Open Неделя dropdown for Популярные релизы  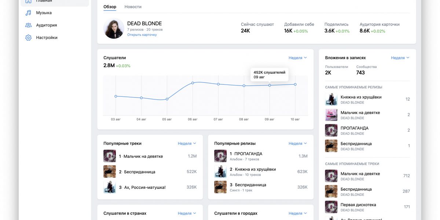tap(298, 144)
